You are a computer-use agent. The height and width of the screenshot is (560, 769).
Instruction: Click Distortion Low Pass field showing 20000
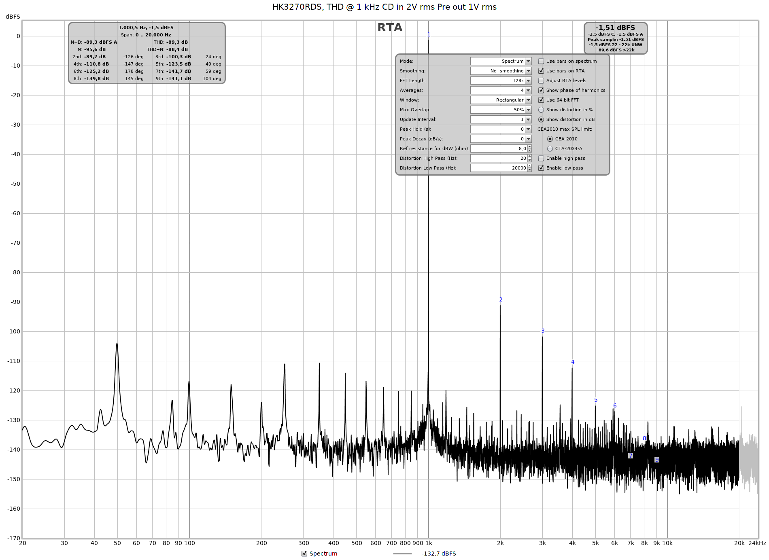pyautogui.click(x=499, y=168)
